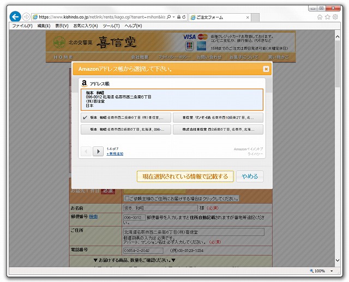
Task: Click the 郵便番号 input field
Action: (x=135, y=217)
